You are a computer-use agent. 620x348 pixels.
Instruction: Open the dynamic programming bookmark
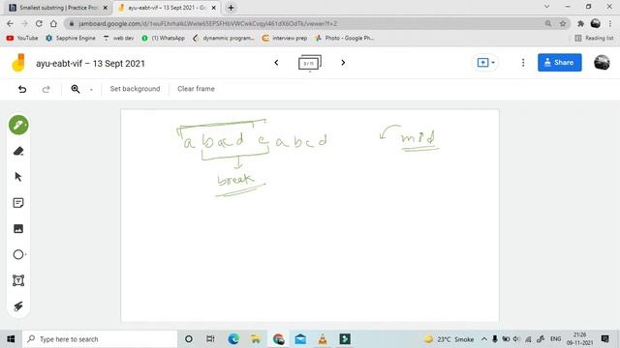tap(224, 38)
